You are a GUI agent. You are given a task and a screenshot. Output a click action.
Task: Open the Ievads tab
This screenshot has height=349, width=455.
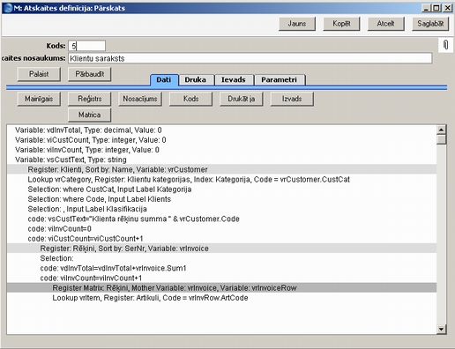coord(234,80)
